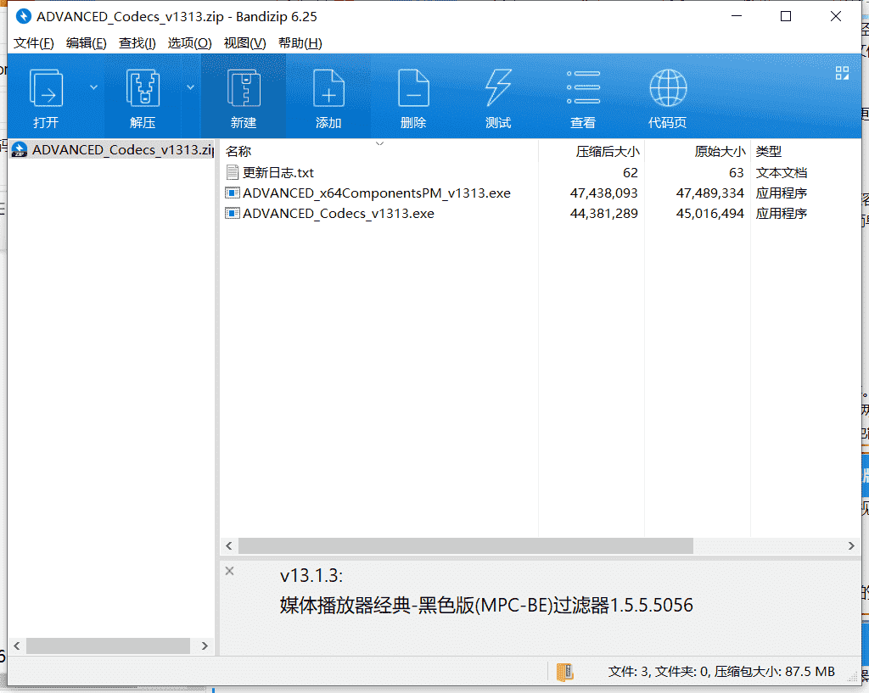Open the 帮助(H) menu
869x693 pixels.
[300, 43]
